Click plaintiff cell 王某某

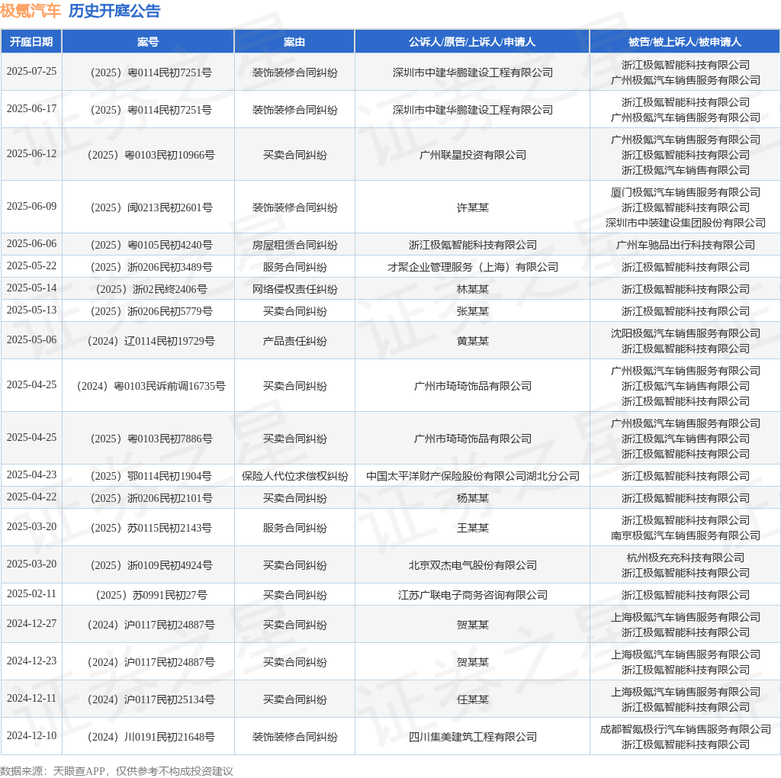[x=473, y=528]
